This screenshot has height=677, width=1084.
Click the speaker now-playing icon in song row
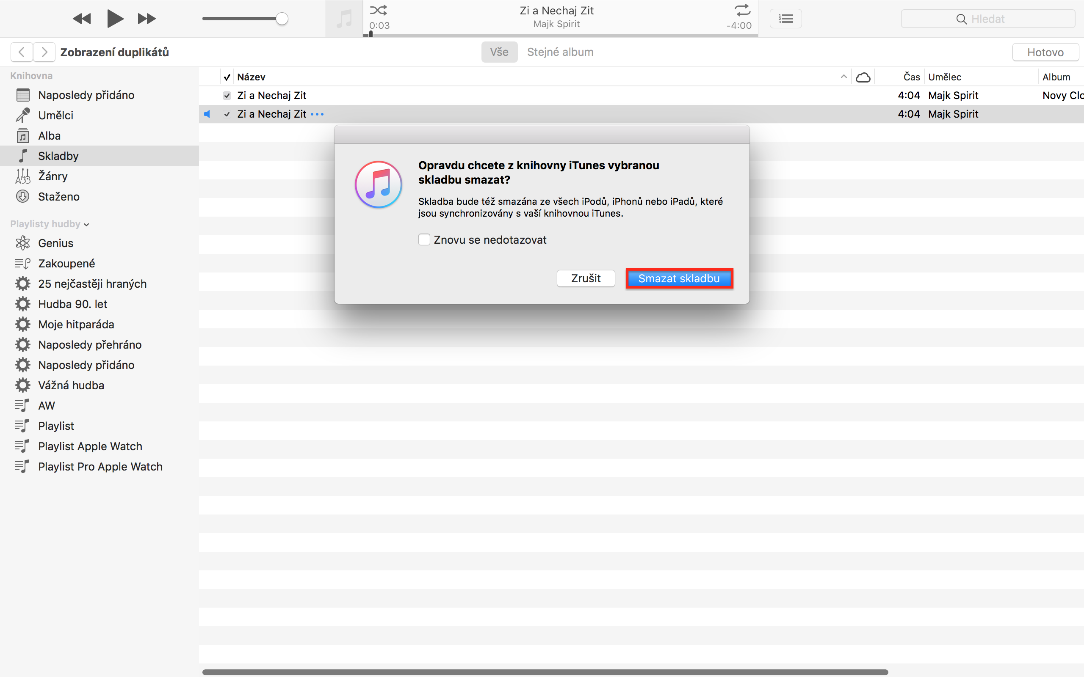pos(207,114)
